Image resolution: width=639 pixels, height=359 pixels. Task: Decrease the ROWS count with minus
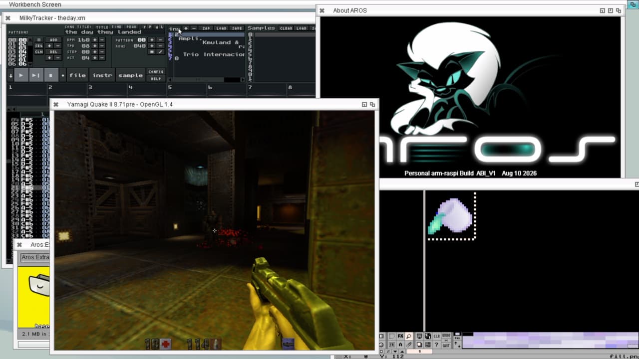point(160,46)
